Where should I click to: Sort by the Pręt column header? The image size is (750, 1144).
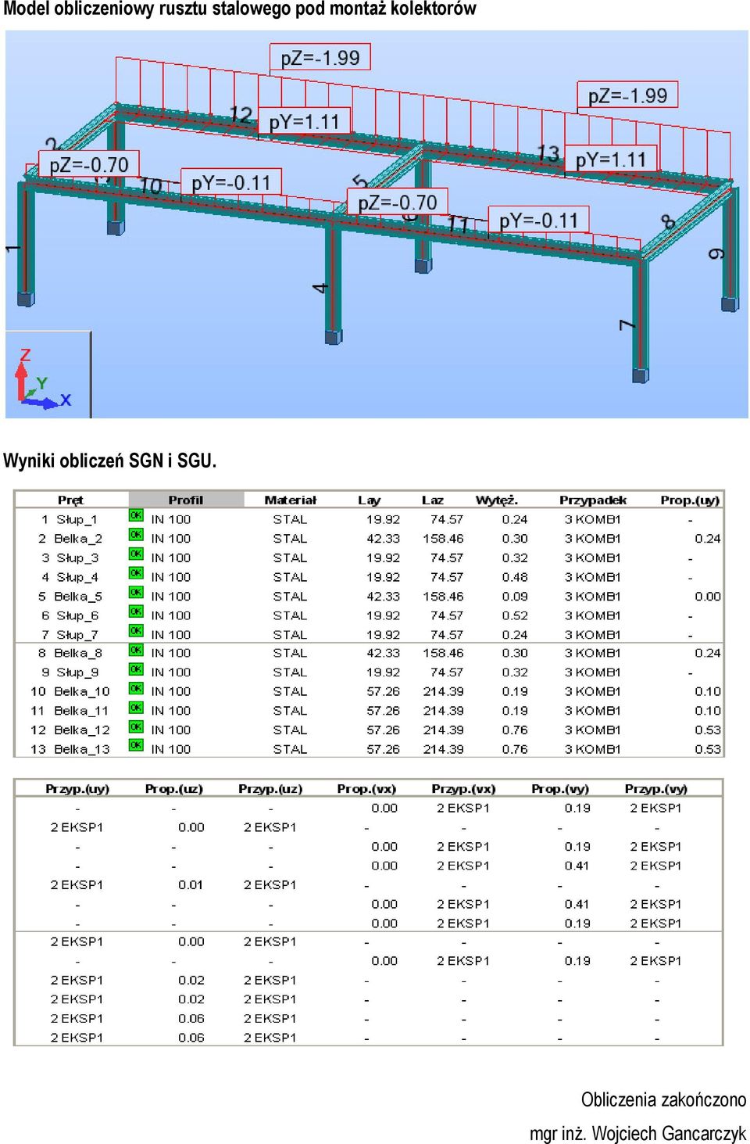click(70, 500)
